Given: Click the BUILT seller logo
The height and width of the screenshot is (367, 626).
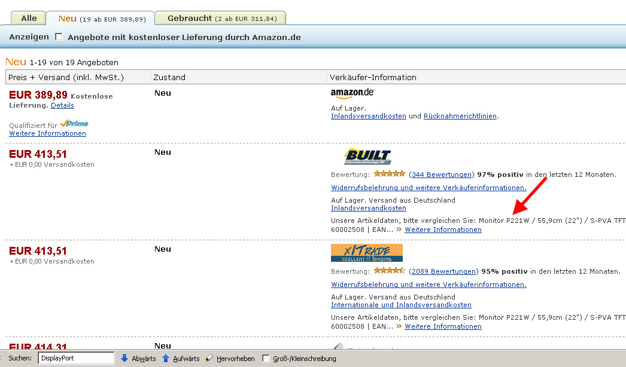Looking at the screenshot, I should [367, 157].
